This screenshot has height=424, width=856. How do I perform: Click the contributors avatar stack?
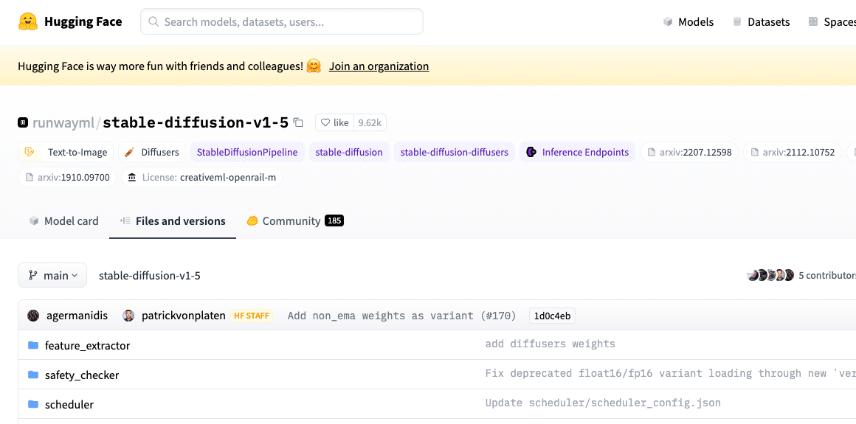click(x=770, y=275)
